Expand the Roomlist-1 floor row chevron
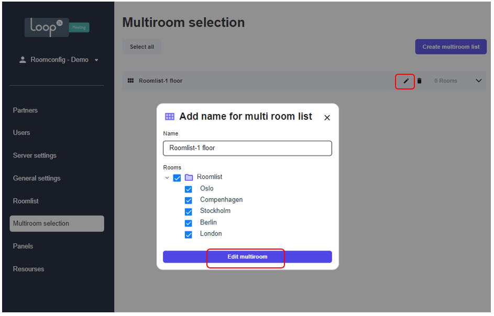494x316 pixels. click(x=479, y=81)
